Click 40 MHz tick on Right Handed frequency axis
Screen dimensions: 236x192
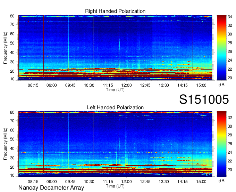(x=12, y=53)
